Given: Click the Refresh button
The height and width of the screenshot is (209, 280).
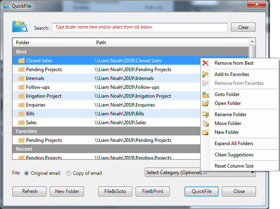Looking at the screenshot, I should pos(29,191).
